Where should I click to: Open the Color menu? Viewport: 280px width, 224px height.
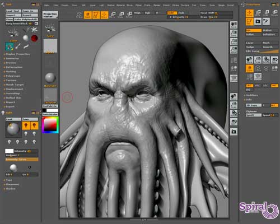tap(56, 5)
